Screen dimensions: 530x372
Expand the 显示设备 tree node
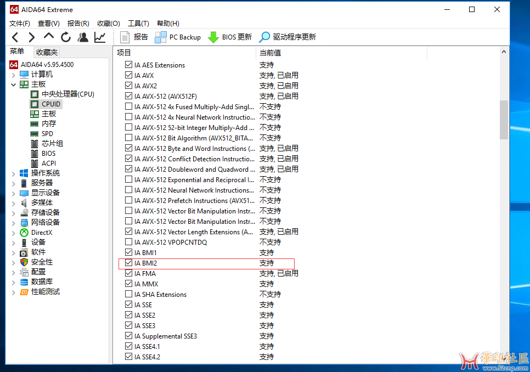(14, 193)
